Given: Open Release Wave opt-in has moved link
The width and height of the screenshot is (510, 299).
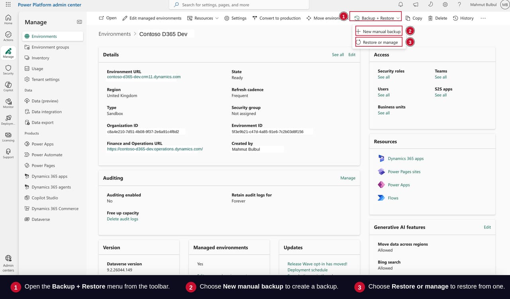Looking at the screenshot, I should pyautogui.click(x=318, y=264).
